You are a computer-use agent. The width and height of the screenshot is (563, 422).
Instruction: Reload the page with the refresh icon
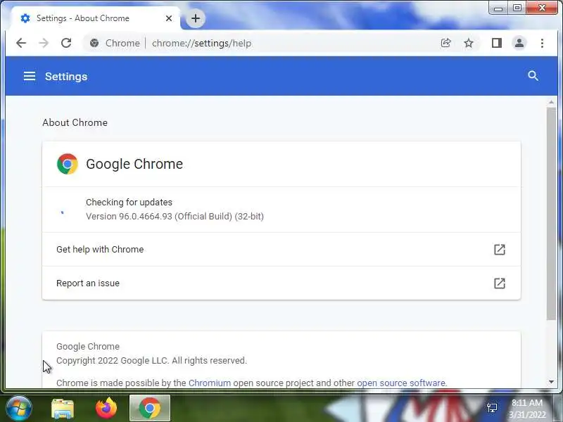tap(66, 43)
